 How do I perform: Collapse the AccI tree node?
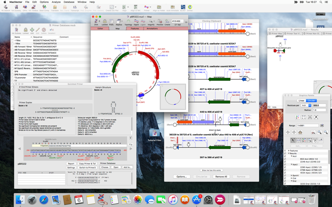pyautogui.click(x=292, y=156)
